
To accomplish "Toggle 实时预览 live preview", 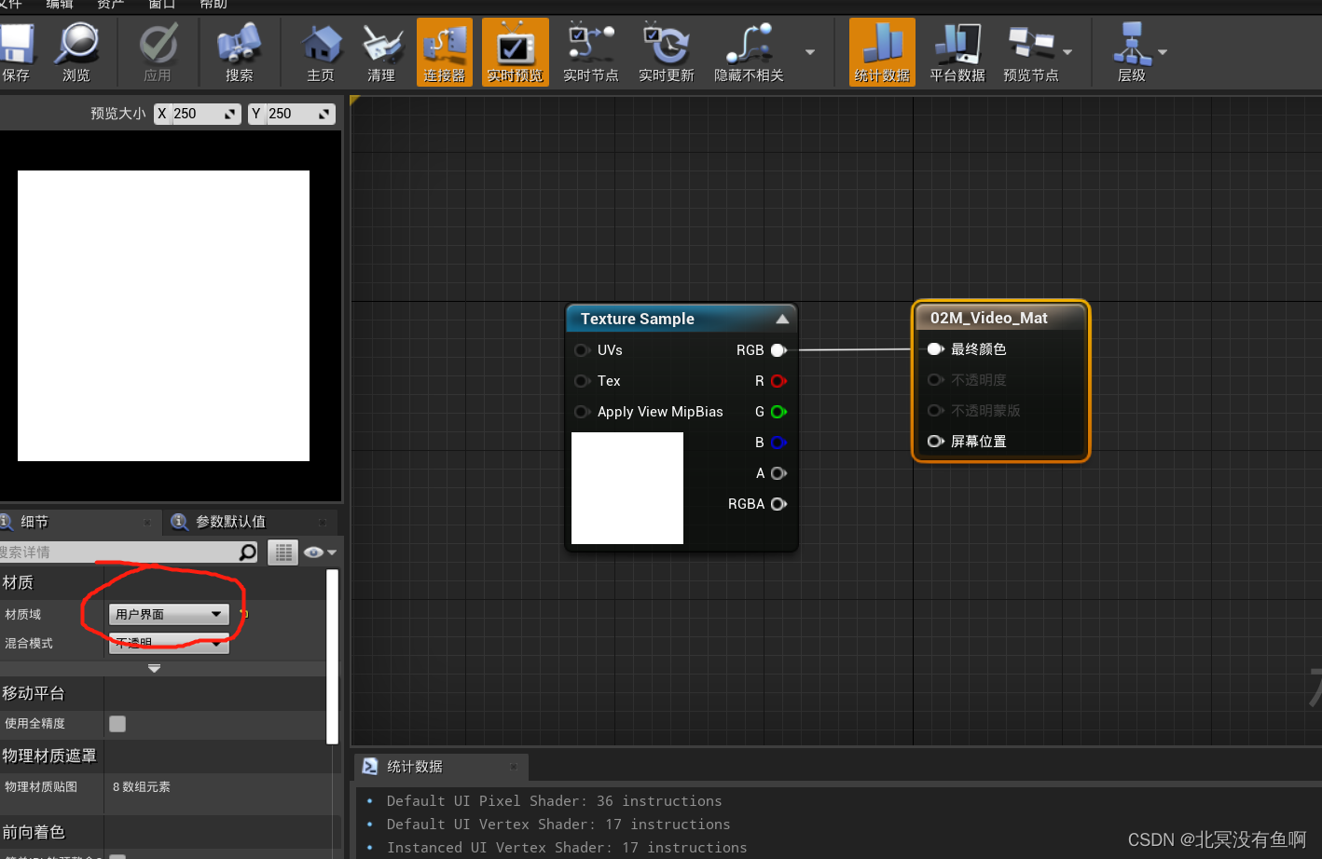I will (x=516, y=52).
